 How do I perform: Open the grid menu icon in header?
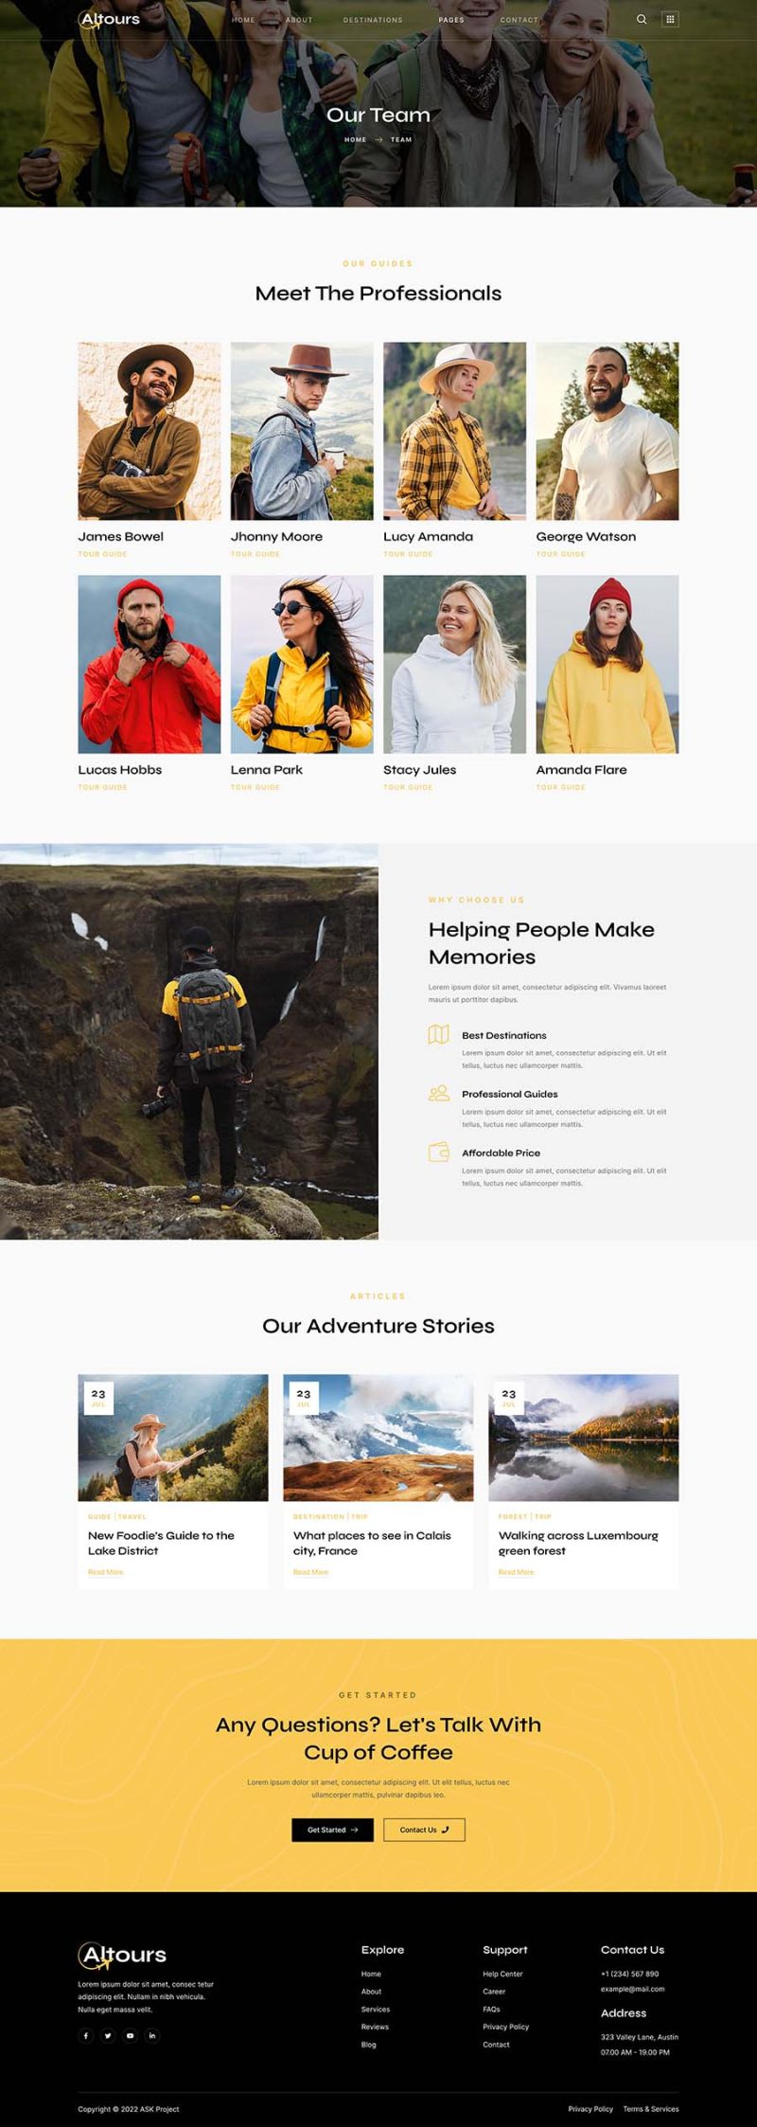670,19
